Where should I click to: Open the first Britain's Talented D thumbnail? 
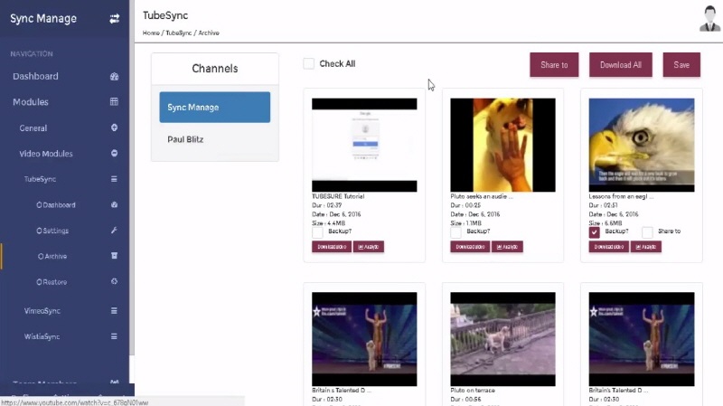click(x=364, y=339)
